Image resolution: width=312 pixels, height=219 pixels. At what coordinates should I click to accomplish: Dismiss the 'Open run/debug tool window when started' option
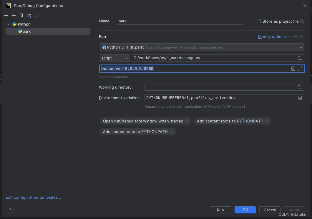point(187,121)
